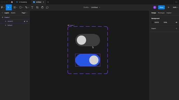Switch to the UI Academy tab

point(22,2)
